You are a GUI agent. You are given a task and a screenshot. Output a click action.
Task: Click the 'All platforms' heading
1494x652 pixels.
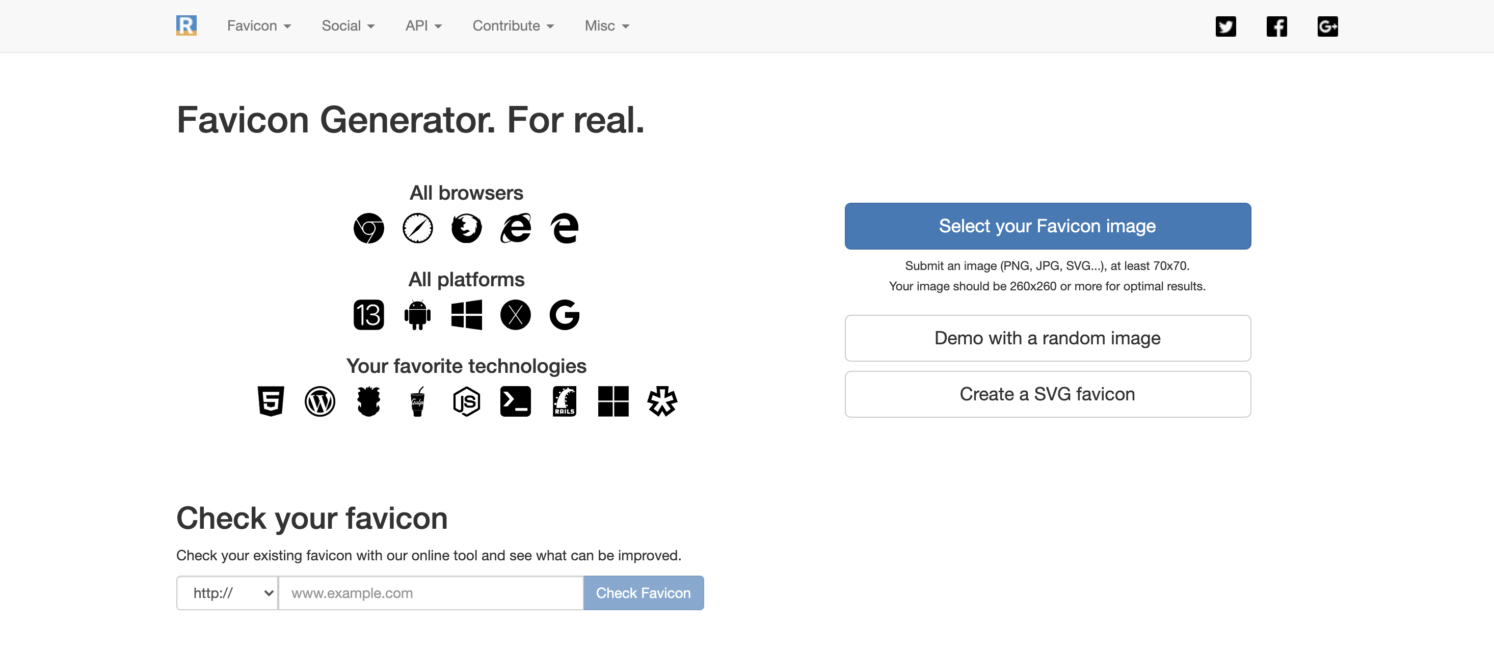466,279
